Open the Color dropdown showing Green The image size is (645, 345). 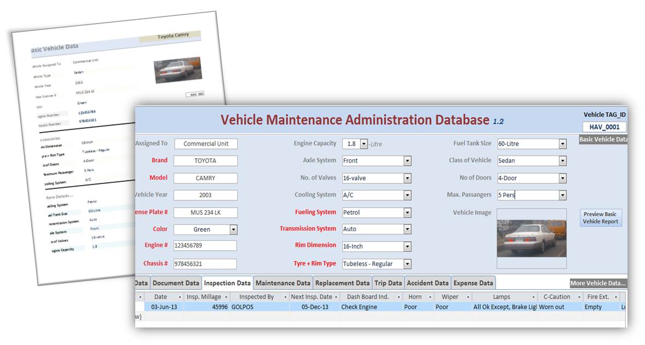point(233,229)
